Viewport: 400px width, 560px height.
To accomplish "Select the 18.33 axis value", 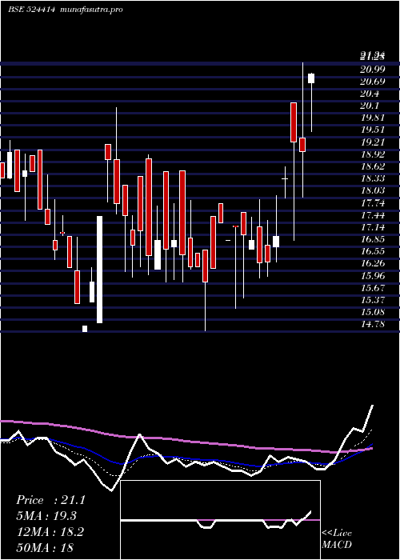I will tap(373, 178).
